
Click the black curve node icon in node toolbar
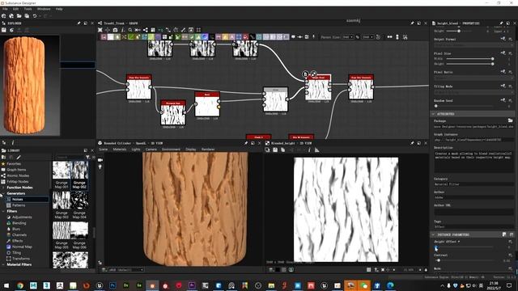253,37
